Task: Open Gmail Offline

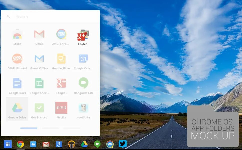Action: pyautogui.click(x=39, y=59)
